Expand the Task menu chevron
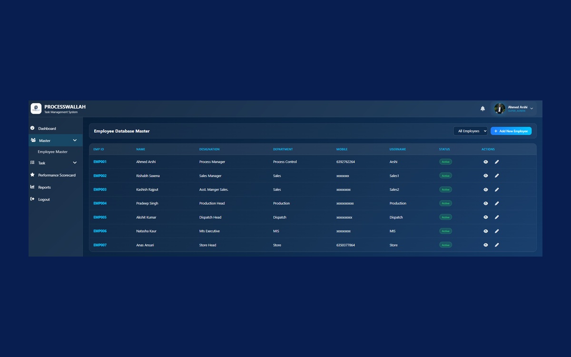Viewport: 571px width, 357px height. pos(75,163)
